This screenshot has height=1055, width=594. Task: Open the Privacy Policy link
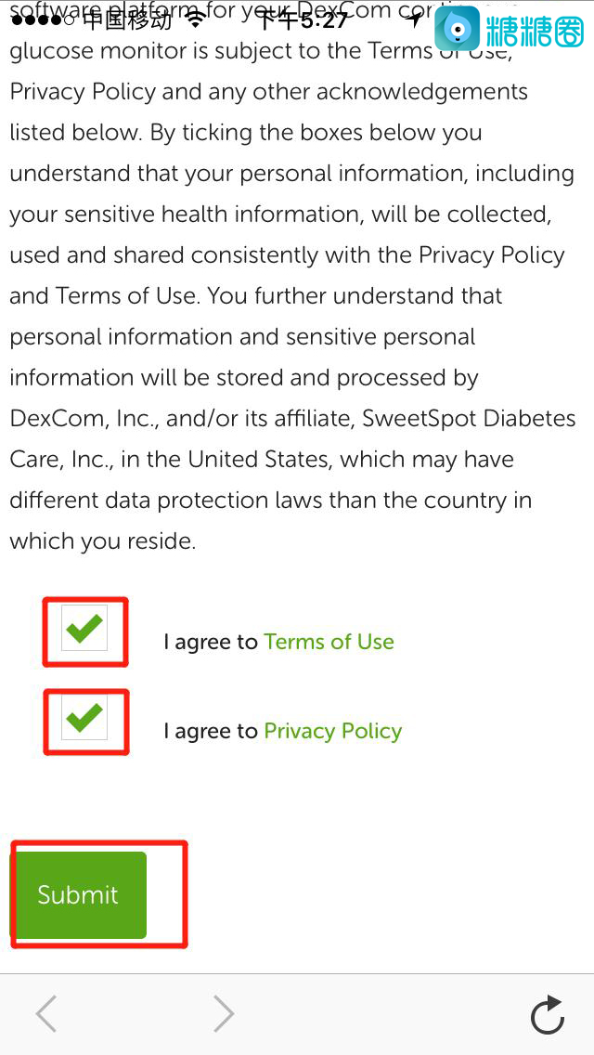[x=332, y=731]
